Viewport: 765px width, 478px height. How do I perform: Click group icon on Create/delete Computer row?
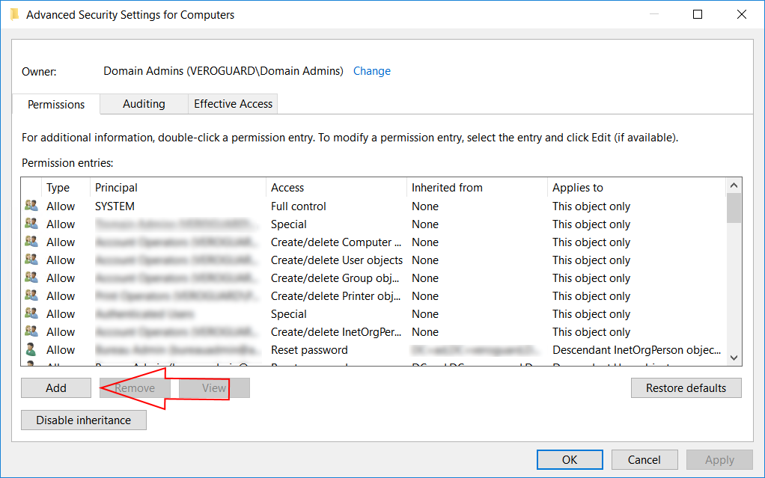pos(31,242)
